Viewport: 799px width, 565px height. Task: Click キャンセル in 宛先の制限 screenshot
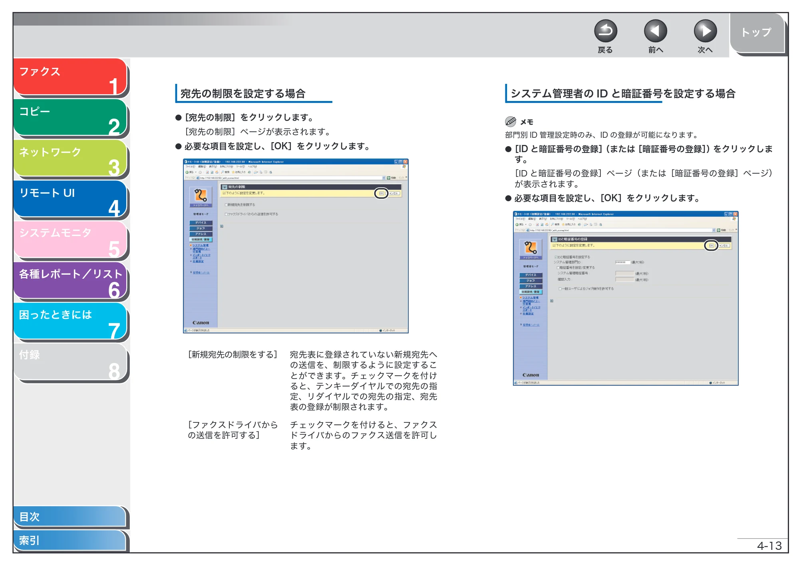pos(394,193)
